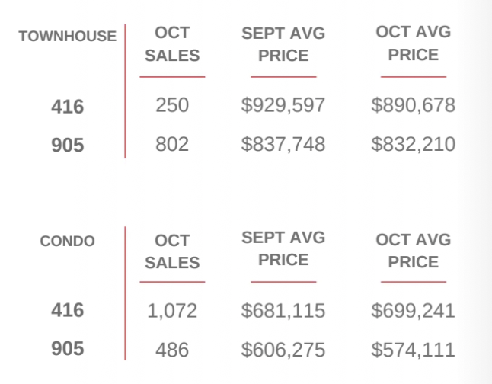Select the $832,210 price cell
492x384 pixels.
(414, 144)
